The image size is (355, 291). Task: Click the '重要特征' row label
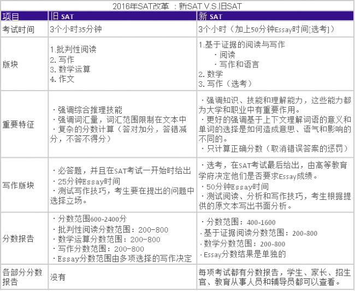(19, 124)
